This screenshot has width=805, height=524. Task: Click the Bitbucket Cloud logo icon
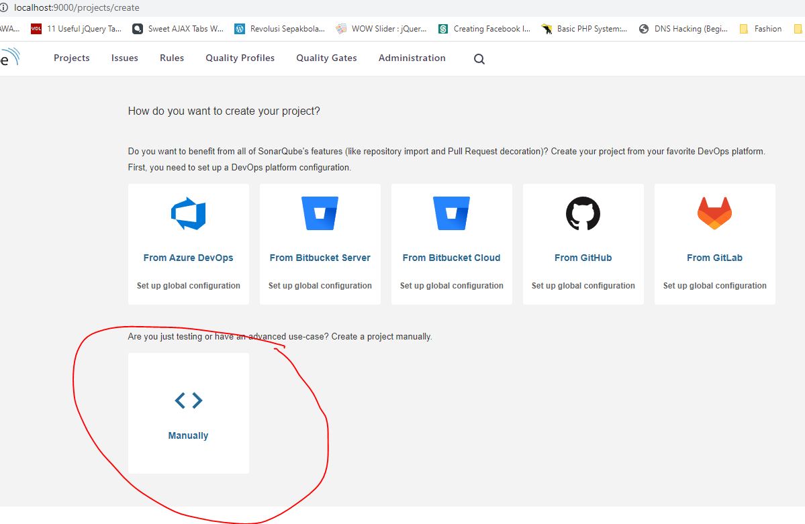click(451, 213)
